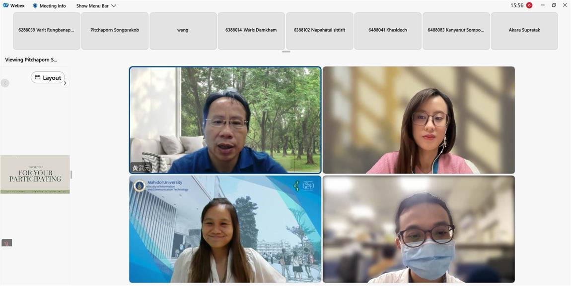Click the divider handle beside the slide thumbnail
Viewport: 571px width, 286px height.
tap(71, 174)
